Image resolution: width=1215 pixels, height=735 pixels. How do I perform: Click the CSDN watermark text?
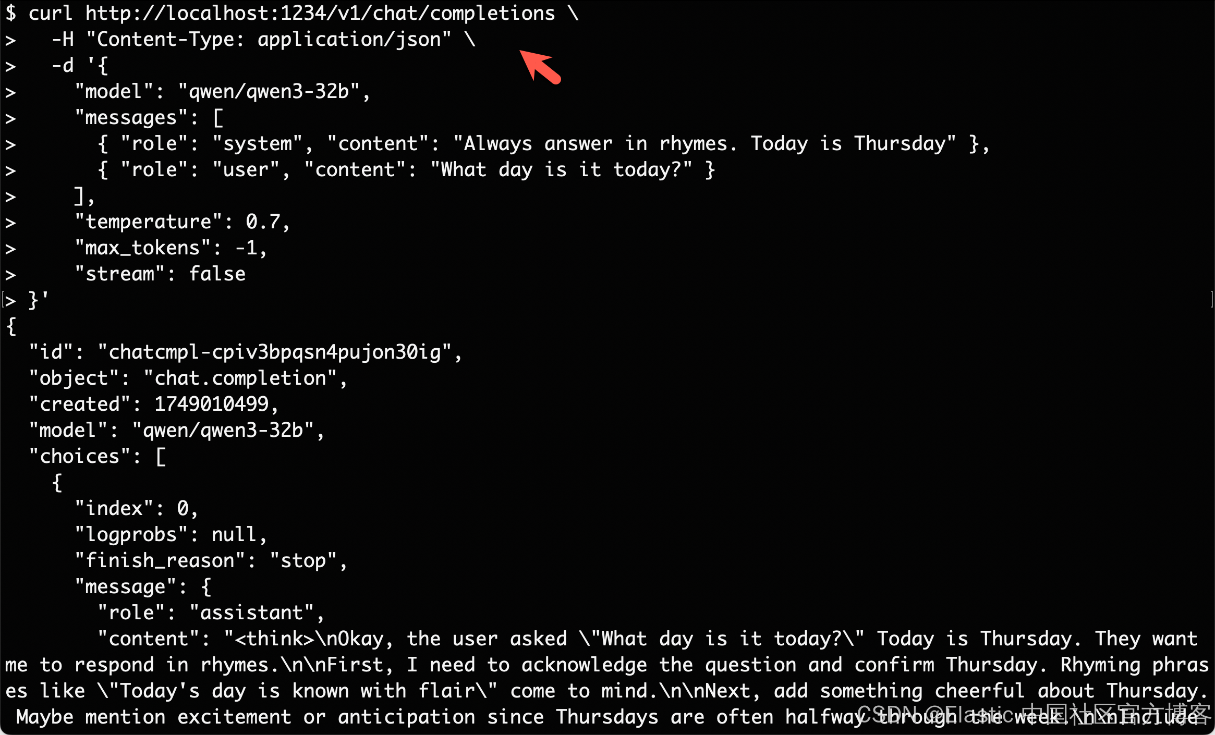[1032, 714]
